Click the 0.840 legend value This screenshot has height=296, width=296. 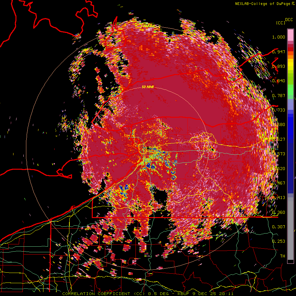point(279,81)
